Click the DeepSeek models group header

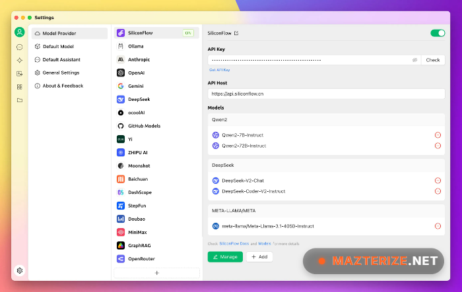pos(326,165)
